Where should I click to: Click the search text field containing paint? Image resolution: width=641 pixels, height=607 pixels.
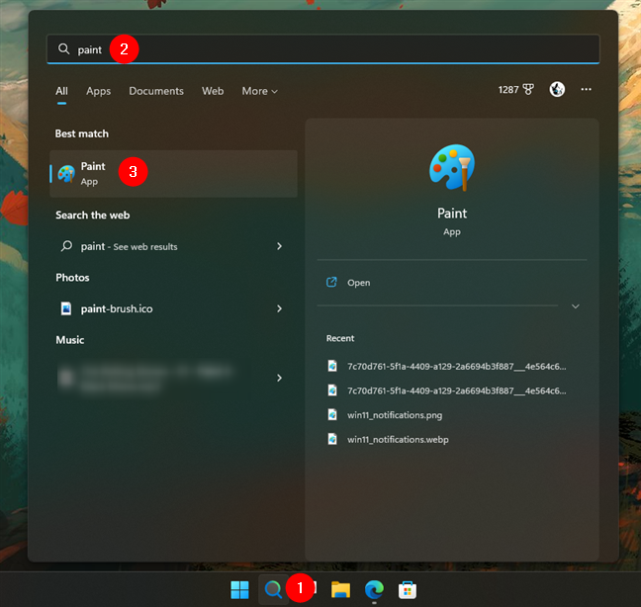coord(322,49)
